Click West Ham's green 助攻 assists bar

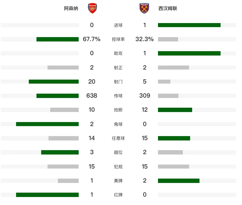[x=189, y=54]
